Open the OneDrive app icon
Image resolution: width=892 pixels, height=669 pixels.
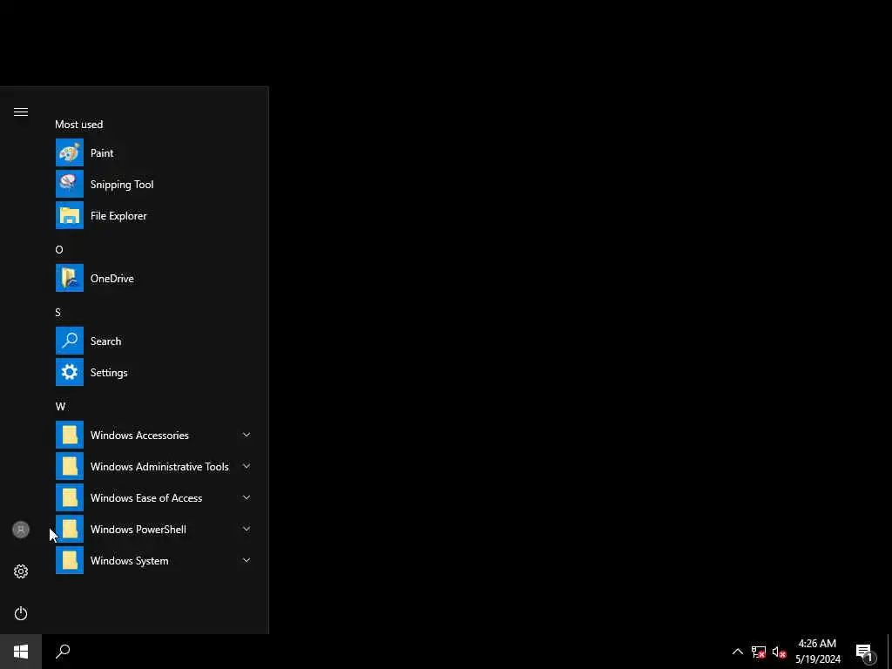click(x=70, y=278)
